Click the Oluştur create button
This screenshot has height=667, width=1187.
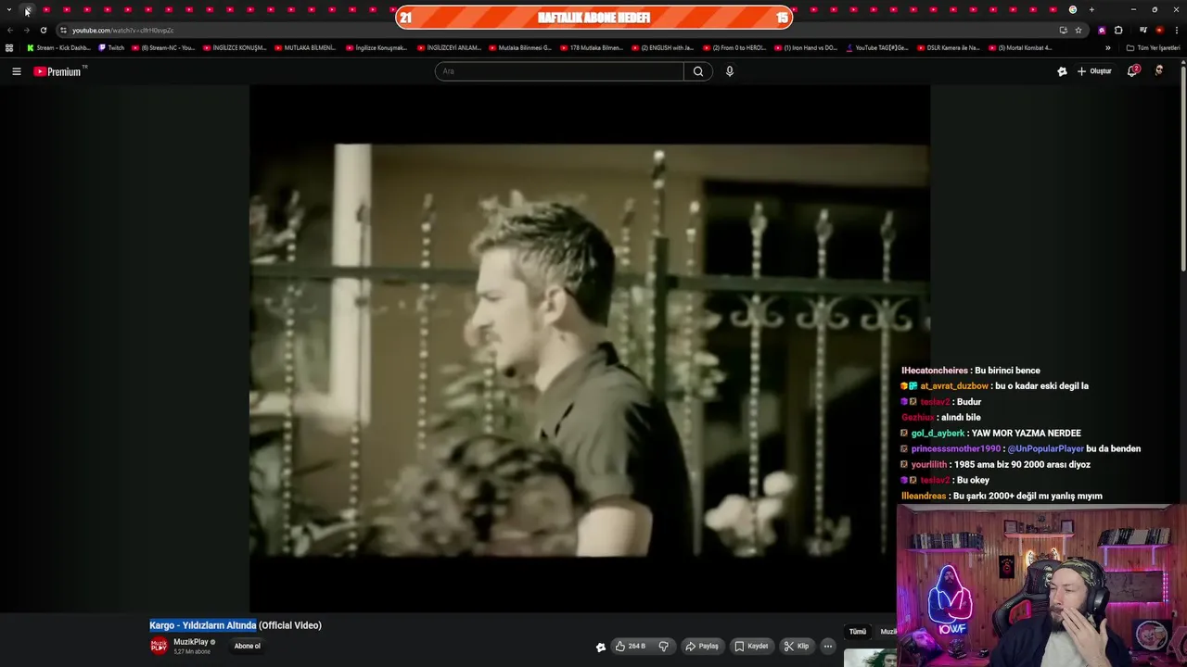pos(1094,71)
